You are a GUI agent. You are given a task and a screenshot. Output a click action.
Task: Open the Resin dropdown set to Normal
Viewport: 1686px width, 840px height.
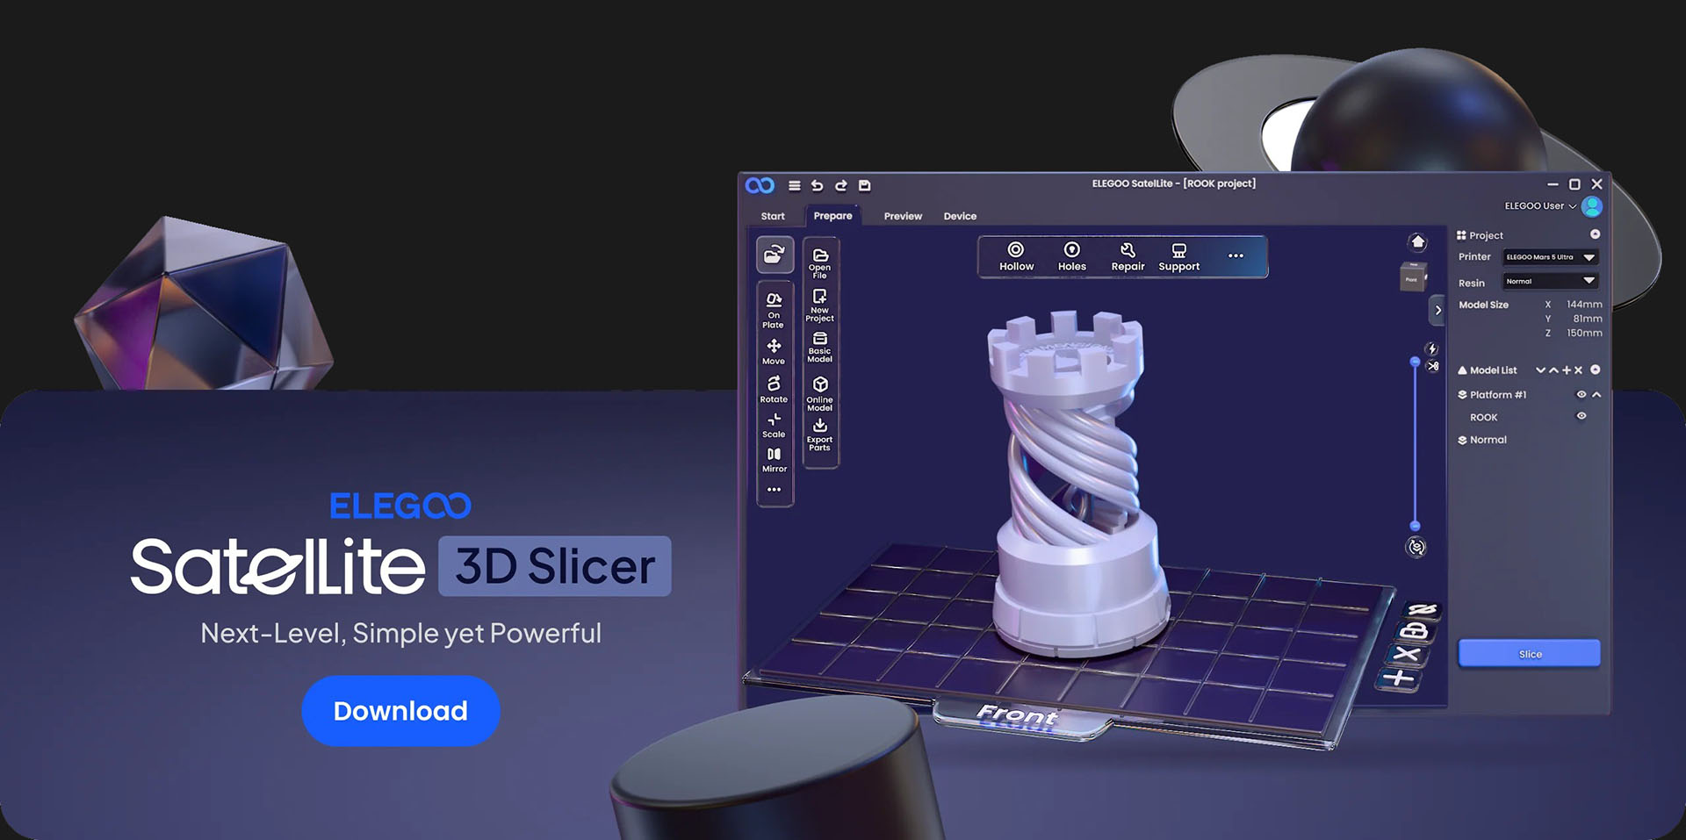[1551, 281]
